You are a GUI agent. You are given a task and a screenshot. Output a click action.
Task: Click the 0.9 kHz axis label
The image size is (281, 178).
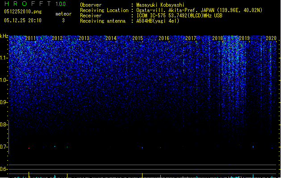pos(4,102)
